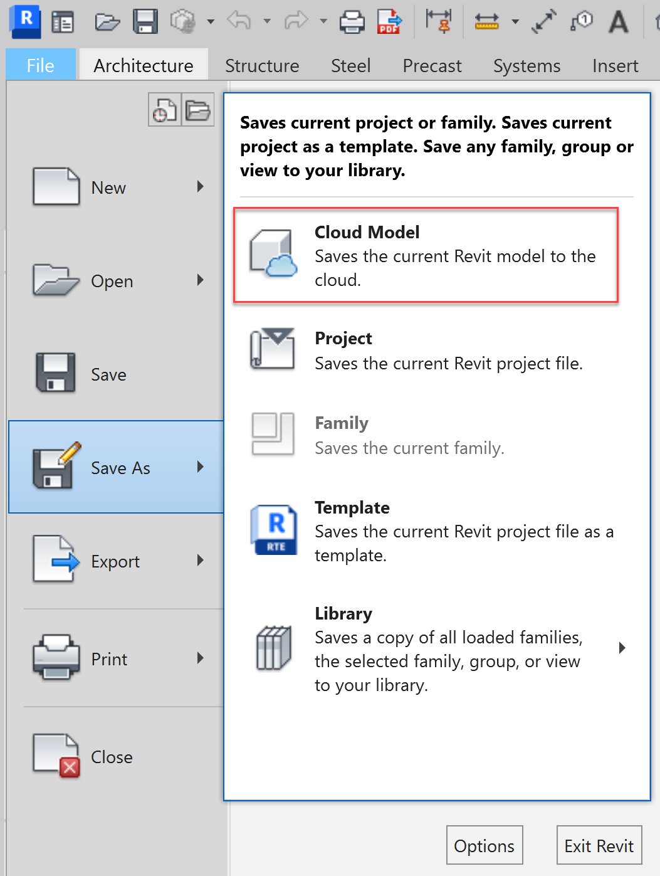This screenshot has height=876, width=660.
Task: Expand the Library save options arrow
Action: tap(622, 648)
